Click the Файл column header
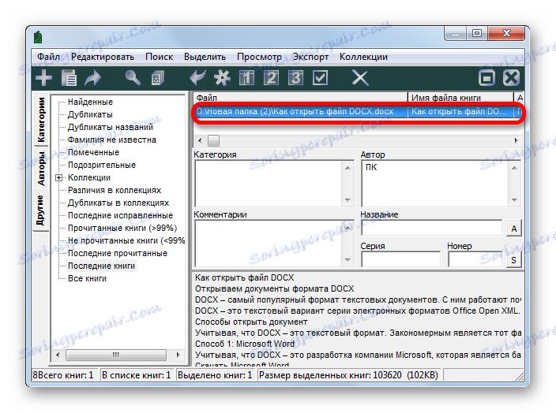Viewport: 556px width, 413px height. coord(300,98)
